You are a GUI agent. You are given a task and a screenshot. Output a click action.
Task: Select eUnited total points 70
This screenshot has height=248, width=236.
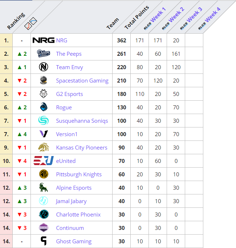[122, 161]
